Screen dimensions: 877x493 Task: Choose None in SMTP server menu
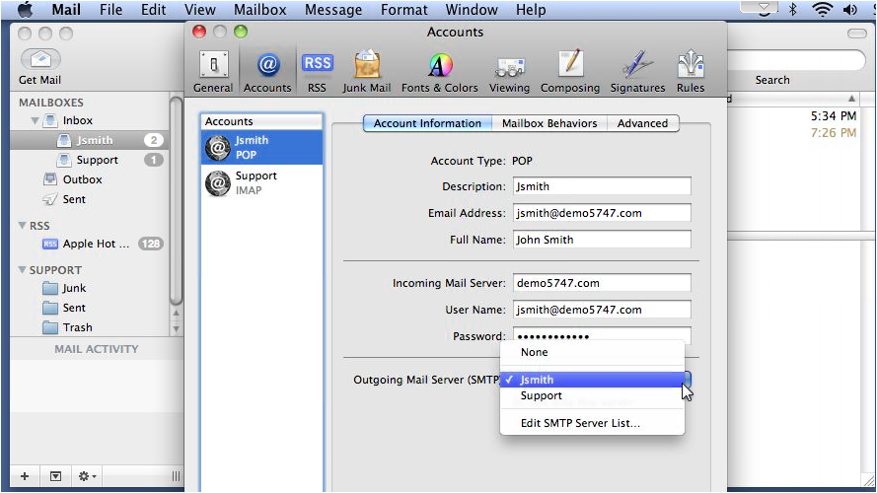pos(592,352)
